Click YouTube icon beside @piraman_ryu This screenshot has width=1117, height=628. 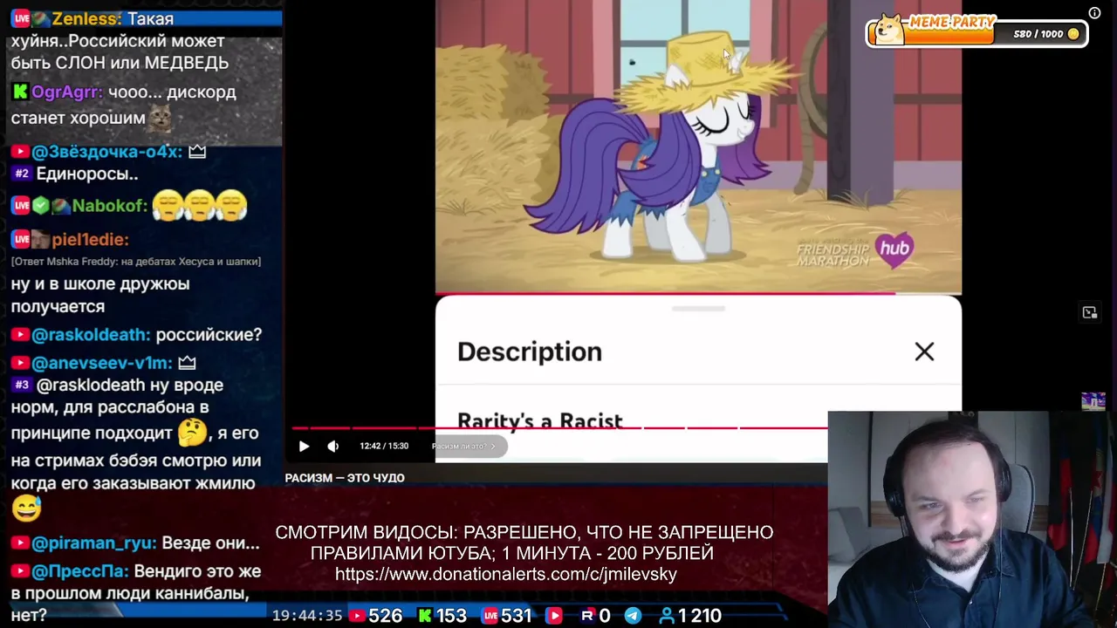coord(20,543)
